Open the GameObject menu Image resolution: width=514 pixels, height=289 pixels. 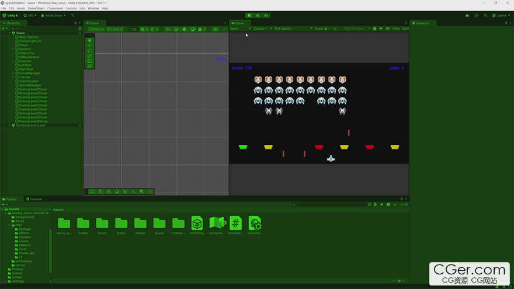pos(36,8)
